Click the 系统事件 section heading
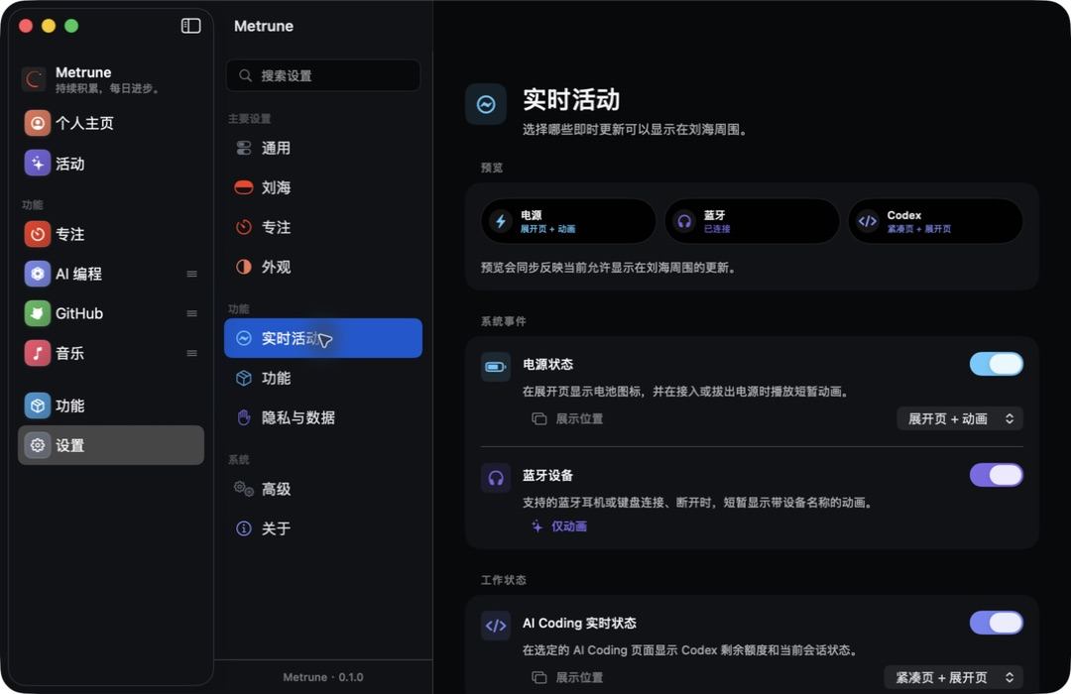The image size is (1071, 694). click(x=504, y=321)
